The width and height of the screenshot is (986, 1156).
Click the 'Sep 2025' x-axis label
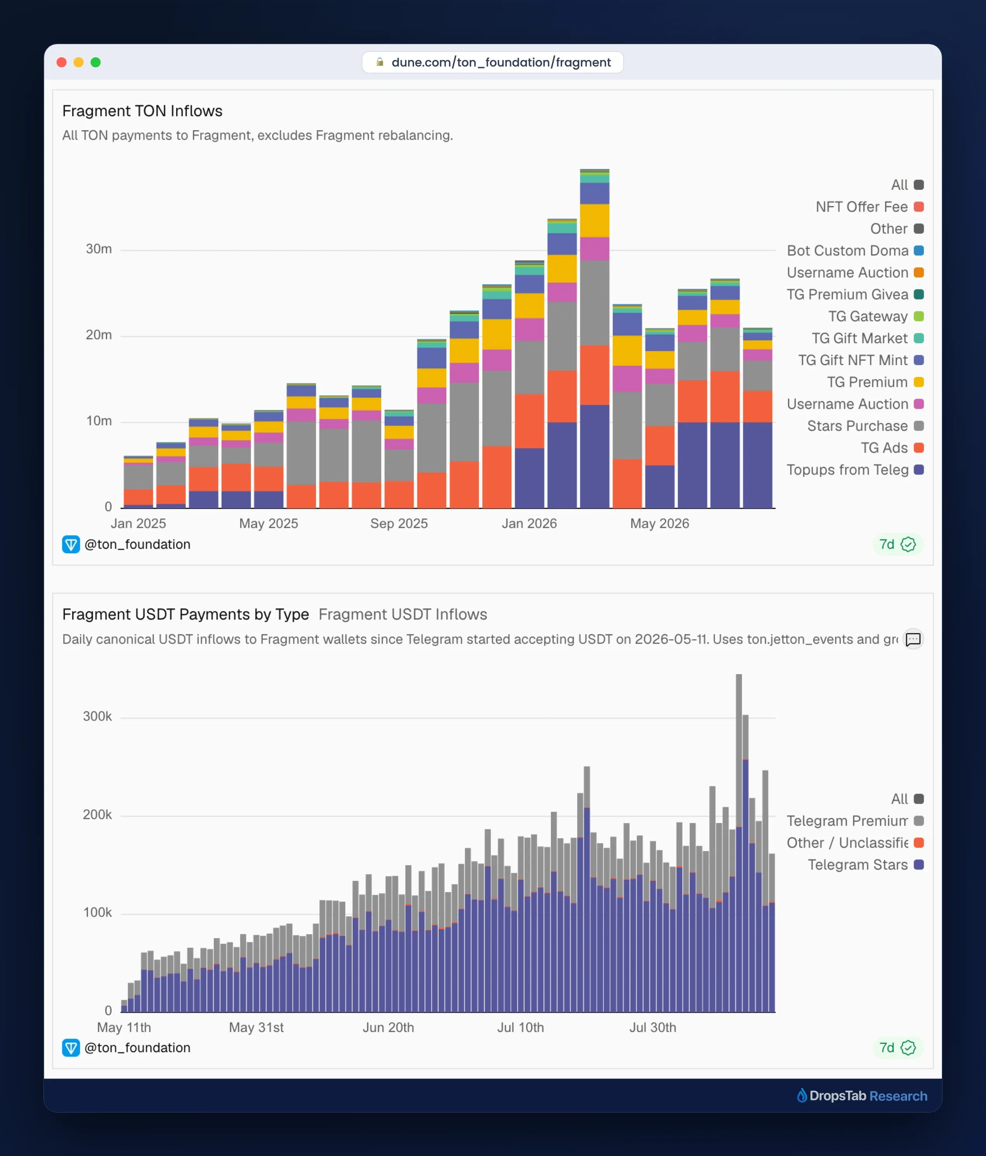pos(399,523)
